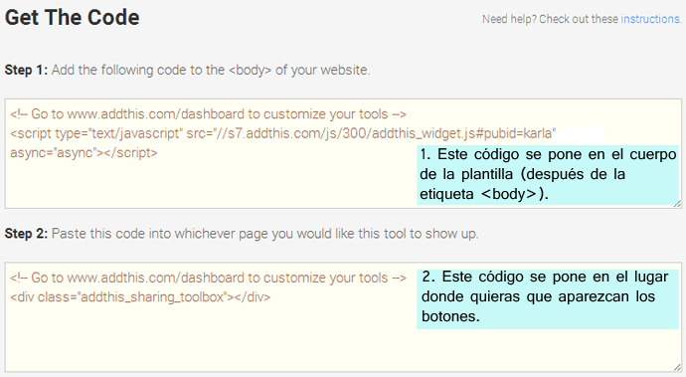Open the instructions help link

[650, 19]
